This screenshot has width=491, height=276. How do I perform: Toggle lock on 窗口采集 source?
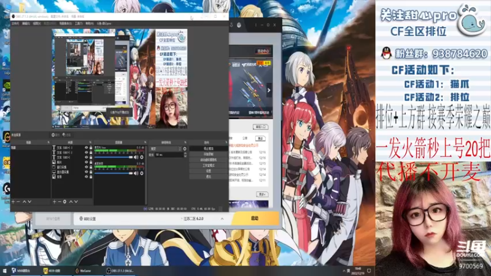[91, 167]
